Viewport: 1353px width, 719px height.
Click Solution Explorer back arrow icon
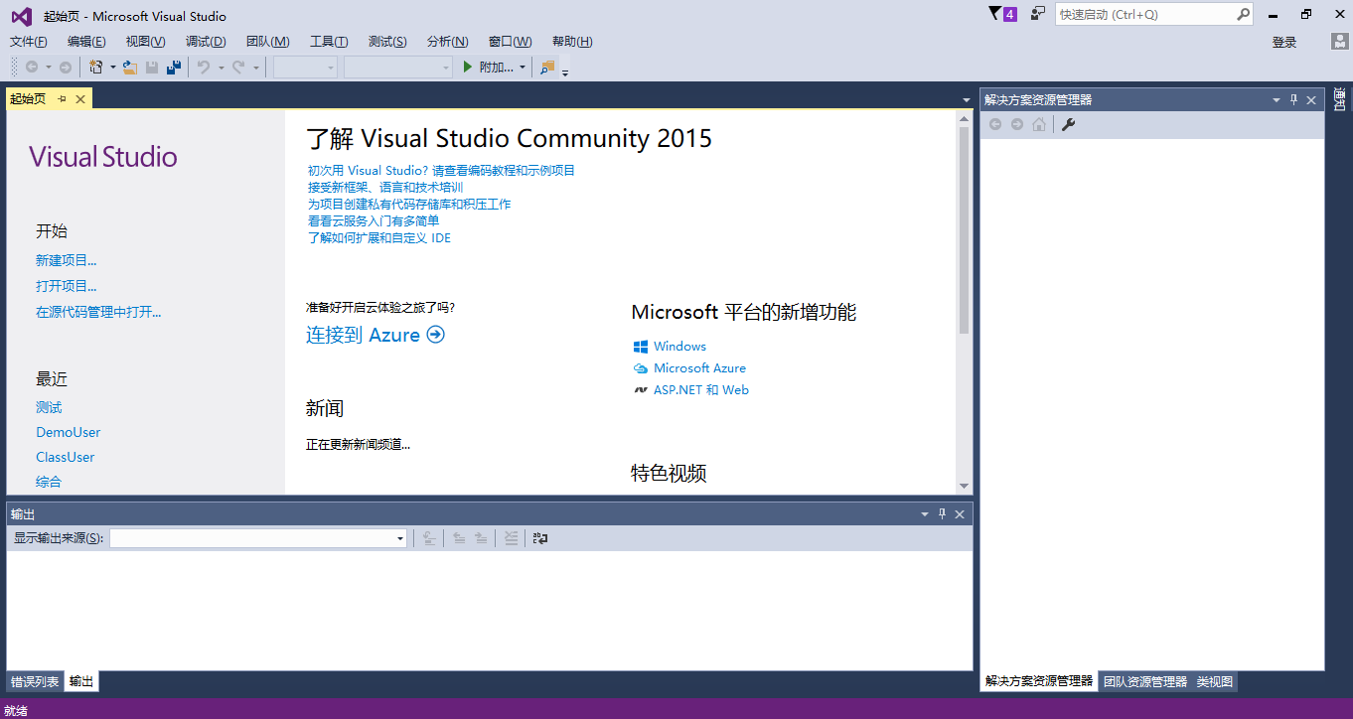point(995,124)
